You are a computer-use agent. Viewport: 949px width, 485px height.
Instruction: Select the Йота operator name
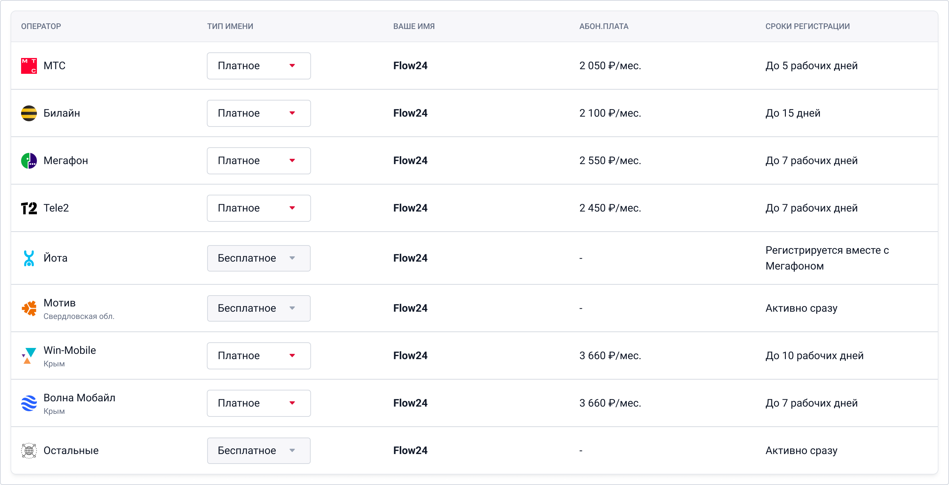[56, 258]
